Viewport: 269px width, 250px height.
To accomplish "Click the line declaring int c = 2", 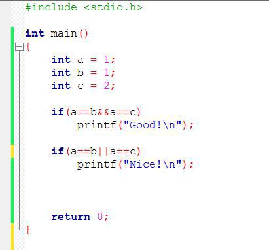I will click(83, 86).
